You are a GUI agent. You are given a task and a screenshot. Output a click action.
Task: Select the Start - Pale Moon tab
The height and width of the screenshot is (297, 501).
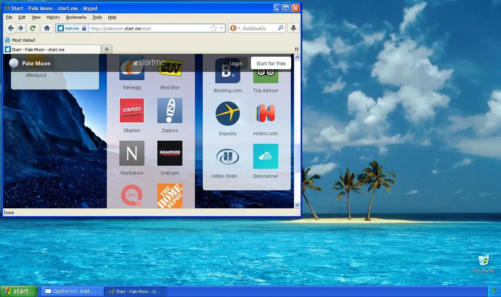52,49
